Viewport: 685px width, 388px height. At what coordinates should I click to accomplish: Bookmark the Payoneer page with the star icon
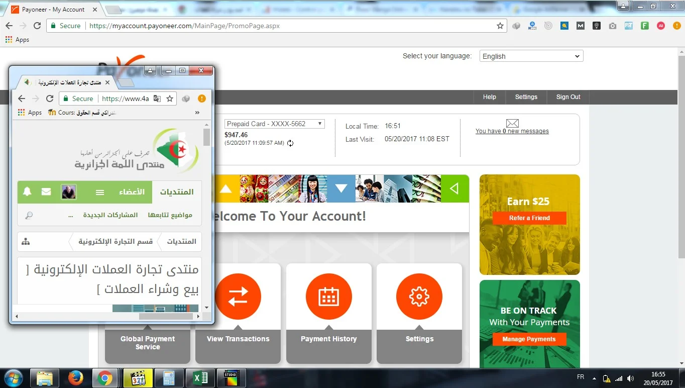click(x=500, y=26)
